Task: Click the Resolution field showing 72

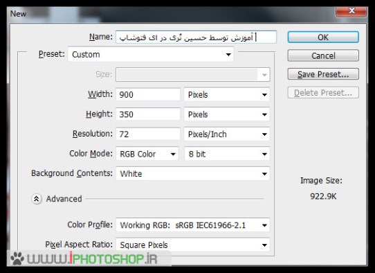Action: (148, 134)
